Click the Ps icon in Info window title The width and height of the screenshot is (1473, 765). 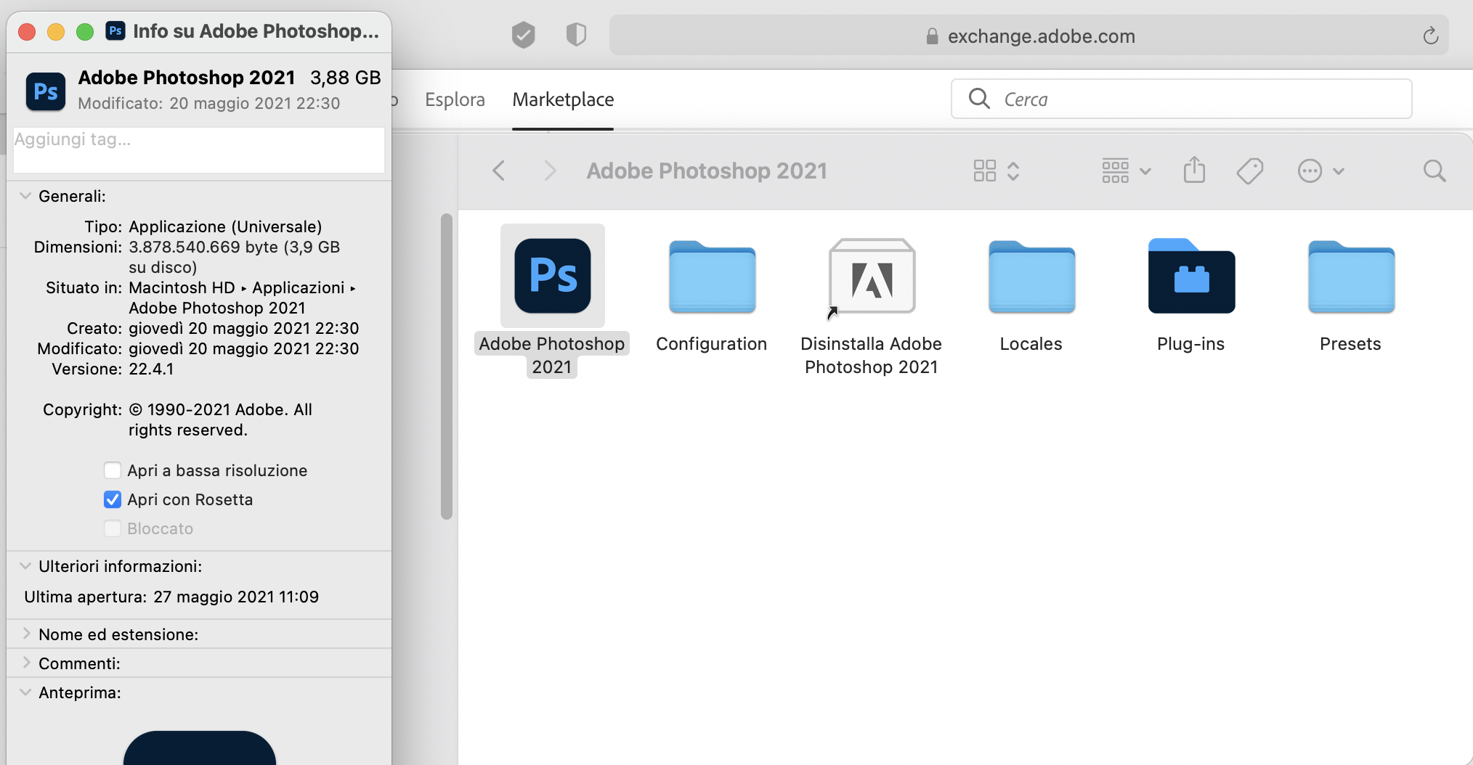click(x=115, y=30)
